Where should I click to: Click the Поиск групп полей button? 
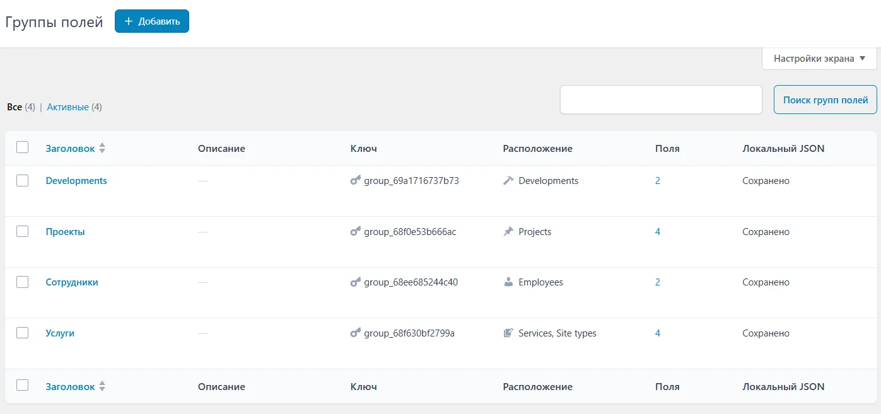coord(825,100)
